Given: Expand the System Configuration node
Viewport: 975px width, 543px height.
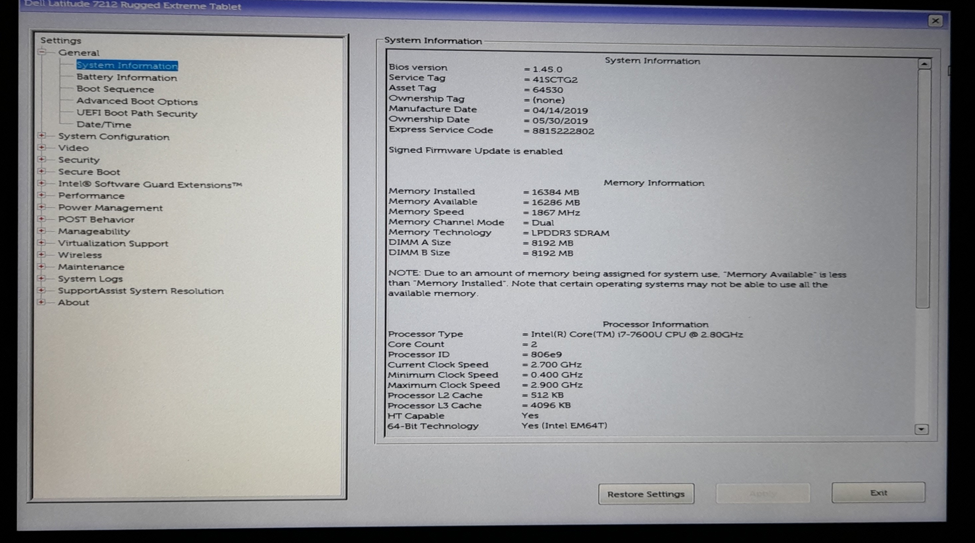Looking at the screenshot, I should pos(42,136).
